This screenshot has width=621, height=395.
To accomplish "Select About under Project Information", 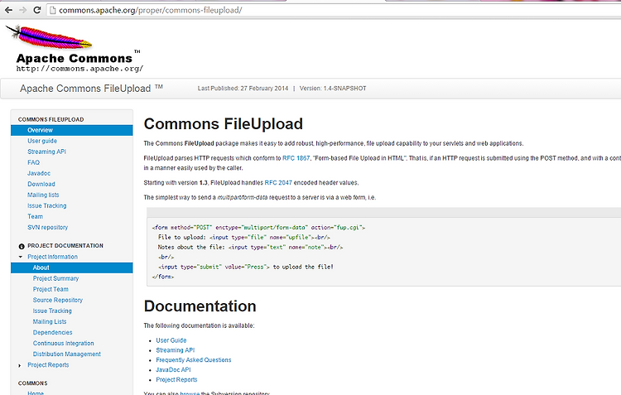I will 72,267.
